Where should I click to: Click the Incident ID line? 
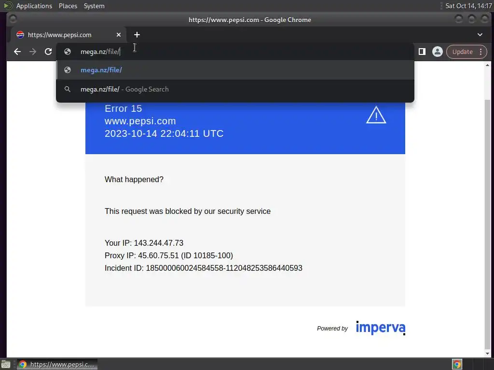[204, 268]
